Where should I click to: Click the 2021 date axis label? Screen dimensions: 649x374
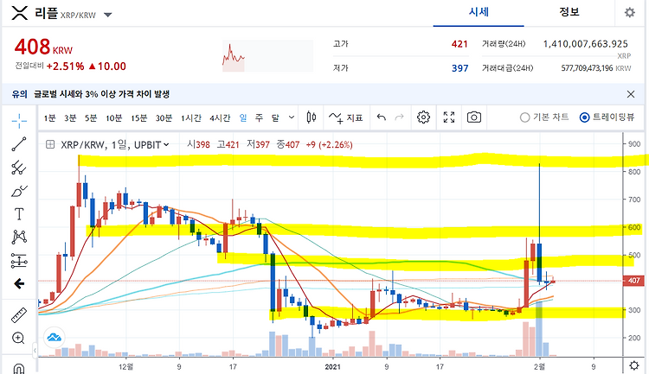coord(333,366)
